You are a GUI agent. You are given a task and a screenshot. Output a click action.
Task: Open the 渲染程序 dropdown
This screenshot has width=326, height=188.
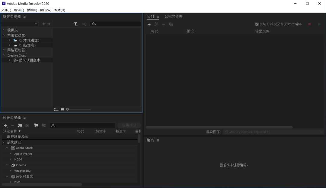pos(273,132)
